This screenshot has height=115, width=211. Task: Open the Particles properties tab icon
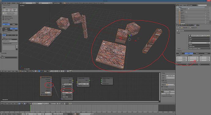[197, 25]
